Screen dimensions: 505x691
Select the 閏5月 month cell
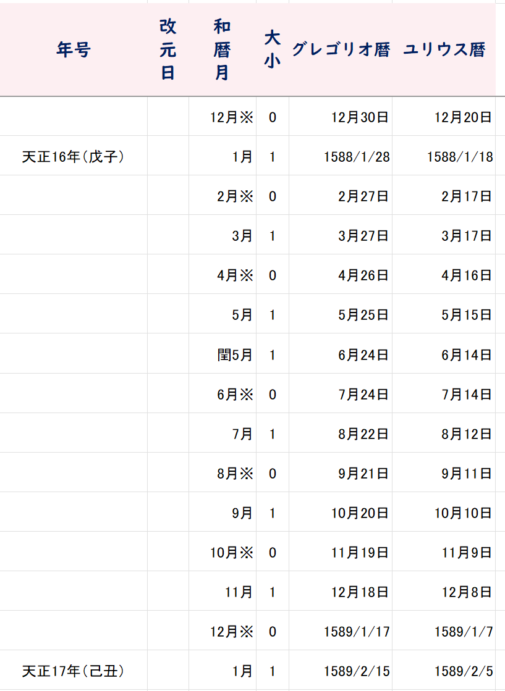click(x=223, y=354)
